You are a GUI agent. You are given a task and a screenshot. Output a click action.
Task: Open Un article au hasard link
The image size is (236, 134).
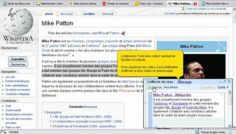point(17,90)
